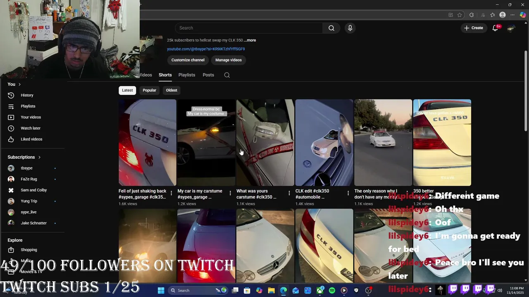Play the CLK 350 spider sticker taillight short
The height and width of the screenshot is (297, 529).
click(148, 143)
